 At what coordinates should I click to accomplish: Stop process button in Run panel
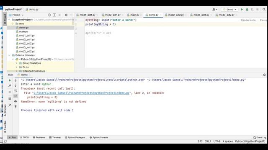point(10,92)
